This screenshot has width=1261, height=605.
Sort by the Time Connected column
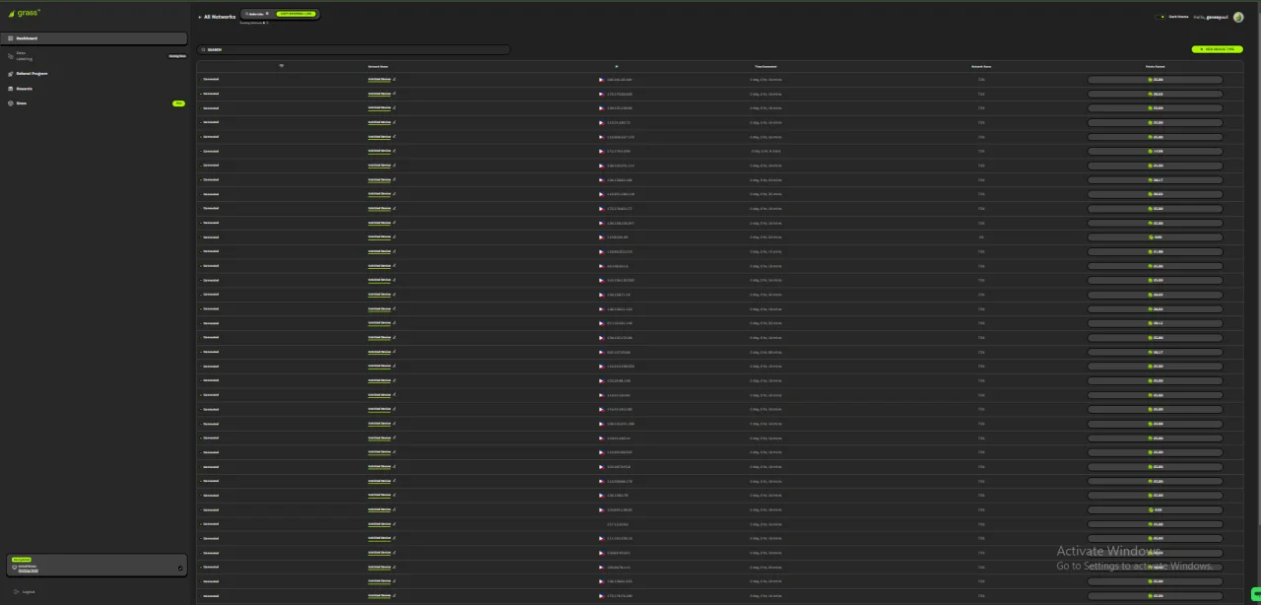tap(765, 66)
